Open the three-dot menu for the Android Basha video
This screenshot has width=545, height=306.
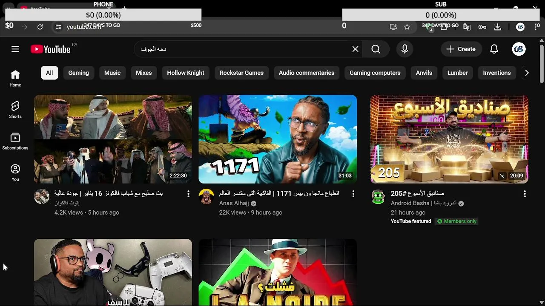tap(525, 194)
